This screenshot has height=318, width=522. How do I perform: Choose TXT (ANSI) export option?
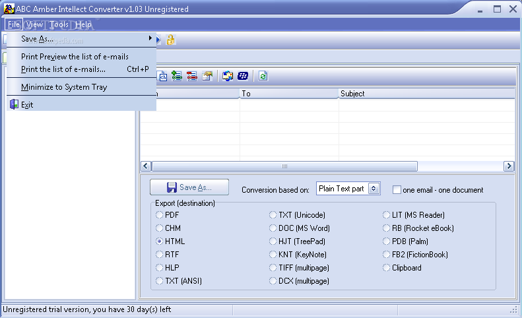point(160,281)
